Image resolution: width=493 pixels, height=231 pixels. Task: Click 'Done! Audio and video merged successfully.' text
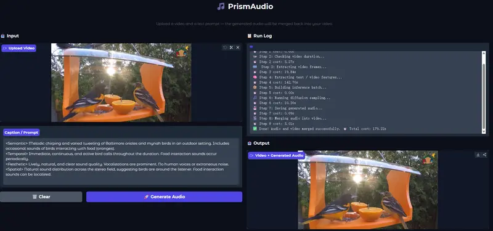point(299,129)
